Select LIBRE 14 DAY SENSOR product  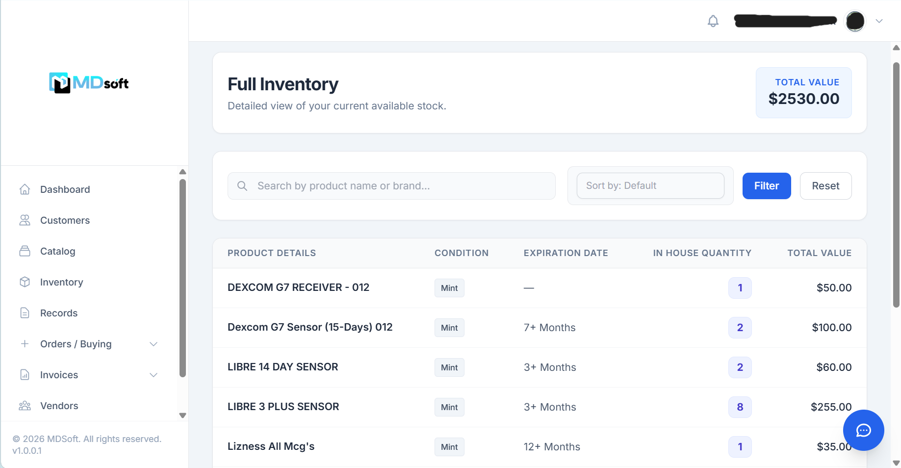283,367
